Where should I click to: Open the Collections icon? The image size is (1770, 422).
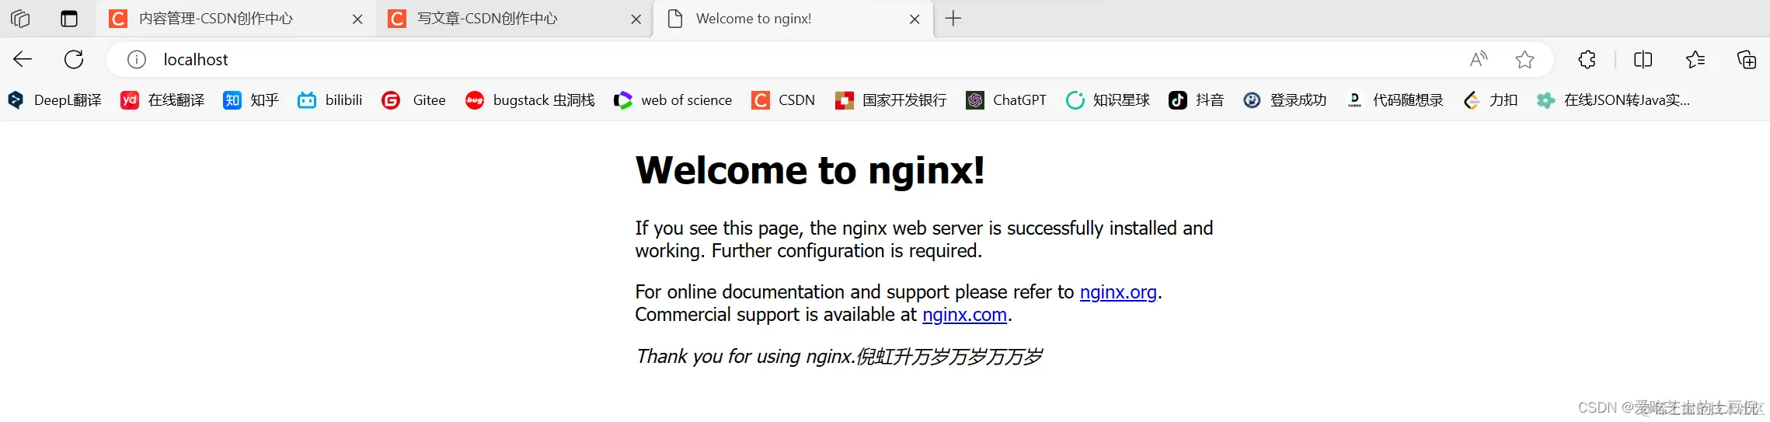pyautogui.click(x=1747, y=59)
